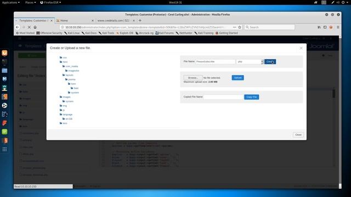This screenshot has width=351, height=197.
Task: Open the css folder in the tree
Action: coord(63,57)
